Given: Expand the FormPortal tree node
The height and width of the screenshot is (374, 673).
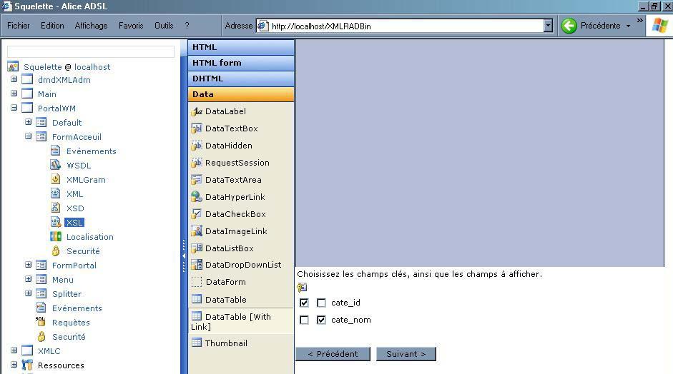Looking at the screenshot, I should click(28, 266).
